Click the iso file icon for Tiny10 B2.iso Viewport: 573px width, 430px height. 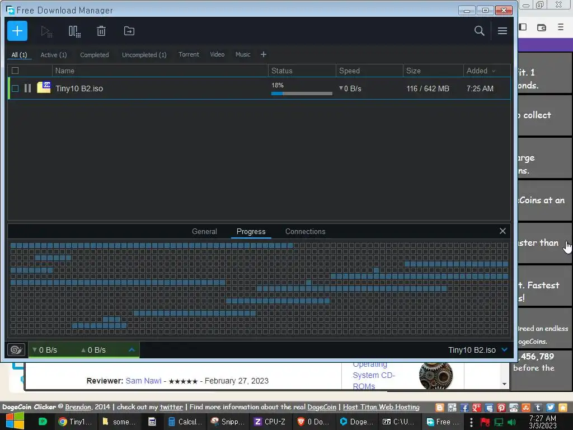(44, 87)
